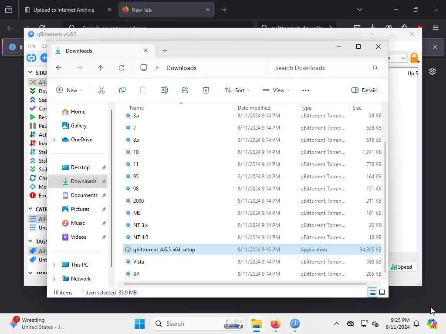Sort by the Name column header
Image resolution: width=446 pixels, height=334 pixels.
pyautogui.click(x=137, y=108)
